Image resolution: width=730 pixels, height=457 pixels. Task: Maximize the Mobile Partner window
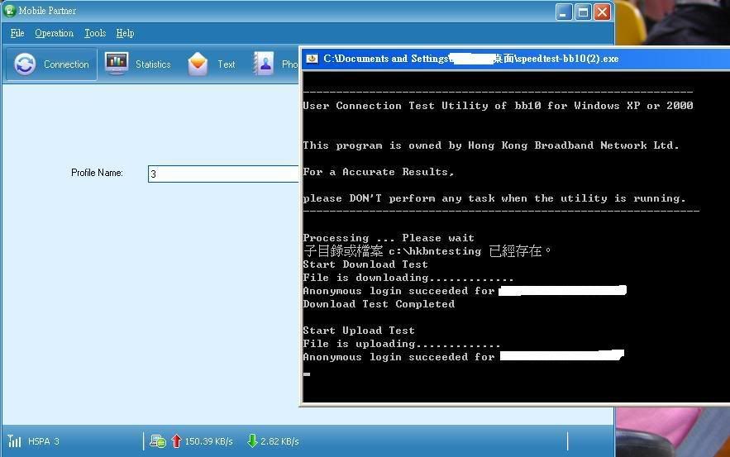583,12
